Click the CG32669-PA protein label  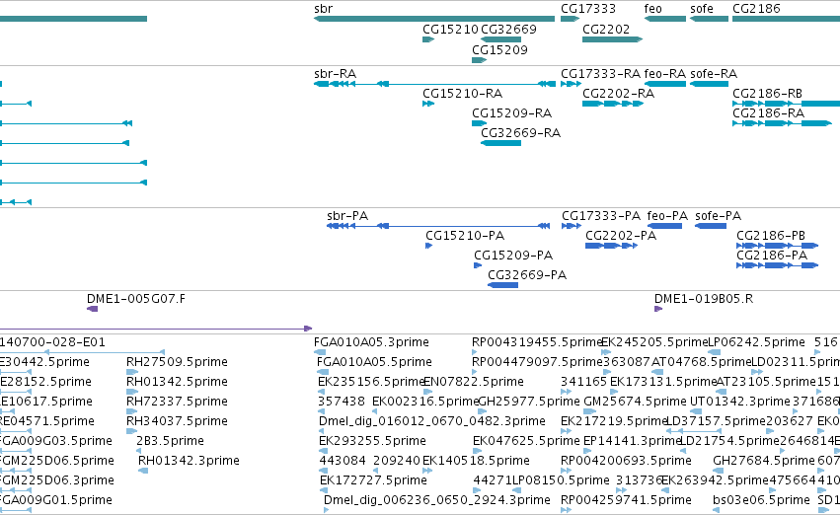point(527,275)
